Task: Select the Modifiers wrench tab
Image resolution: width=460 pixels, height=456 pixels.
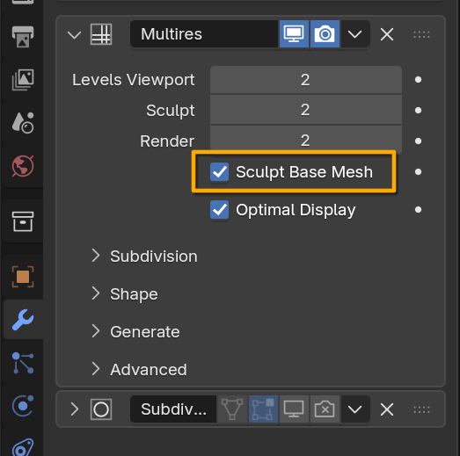Action: click(23, 320)
